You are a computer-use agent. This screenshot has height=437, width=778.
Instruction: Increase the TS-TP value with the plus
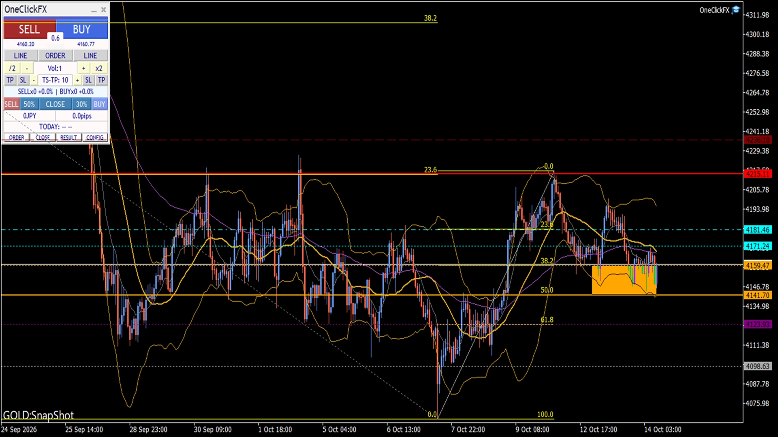click(x=77, y=80)
